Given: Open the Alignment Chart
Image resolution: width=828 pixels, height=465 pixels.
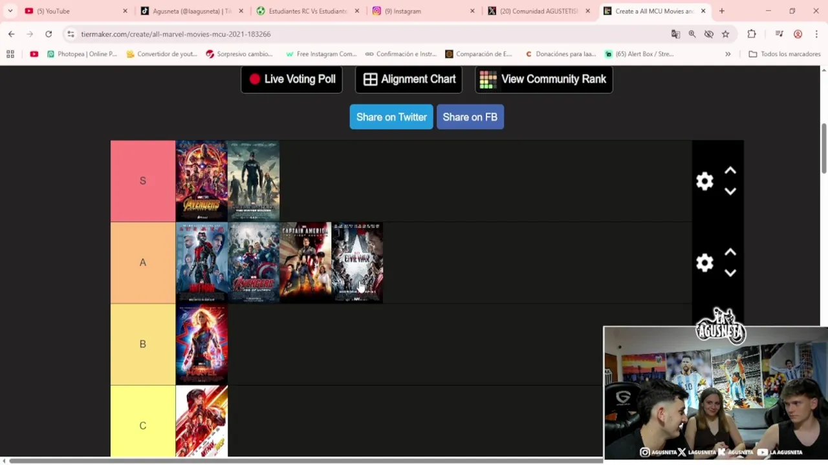Looking at the screenshot, I should pos(409,79).
